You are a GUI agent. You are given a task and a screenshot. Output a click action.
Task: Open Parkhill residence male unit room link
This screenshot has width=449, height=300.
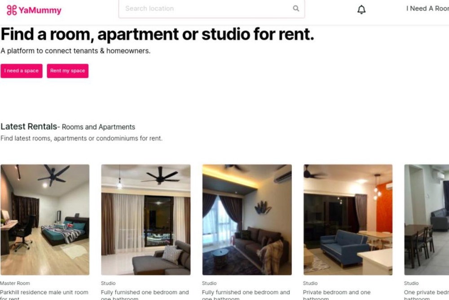click(44, 296)
